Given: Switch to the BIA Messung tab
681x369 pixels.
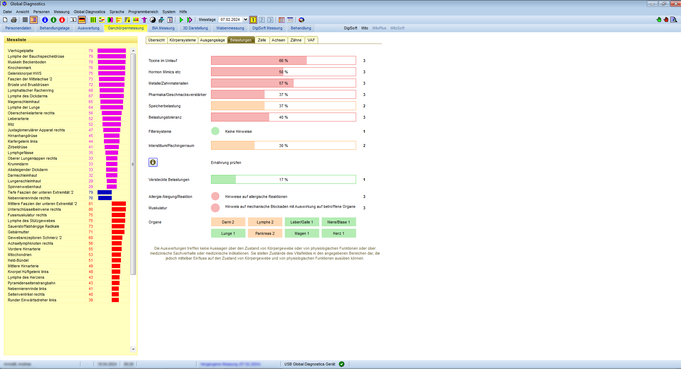Looking at the screenshot, I should click(x=164, y=28).
